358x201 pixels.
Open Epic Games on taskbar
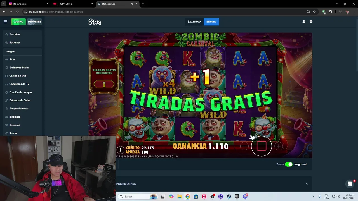point(237,197)
